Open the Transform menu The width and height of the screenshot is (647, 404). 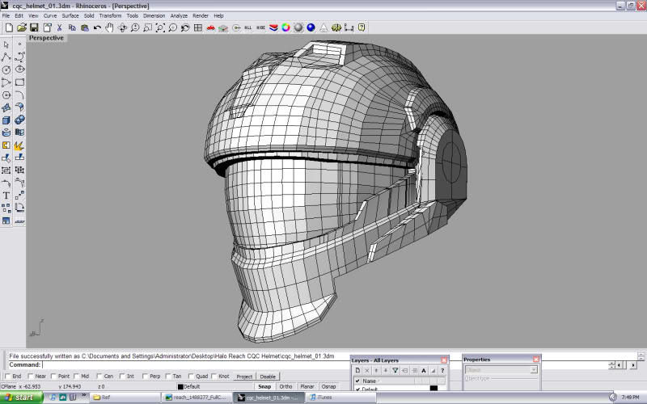pos(110,15)
